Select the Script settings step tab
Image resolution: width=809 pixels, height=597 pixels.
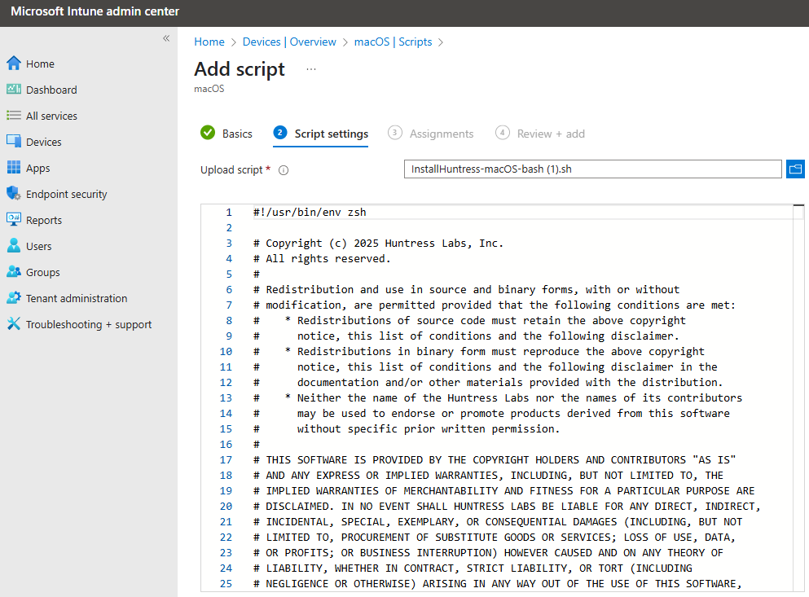click(320, 134)
